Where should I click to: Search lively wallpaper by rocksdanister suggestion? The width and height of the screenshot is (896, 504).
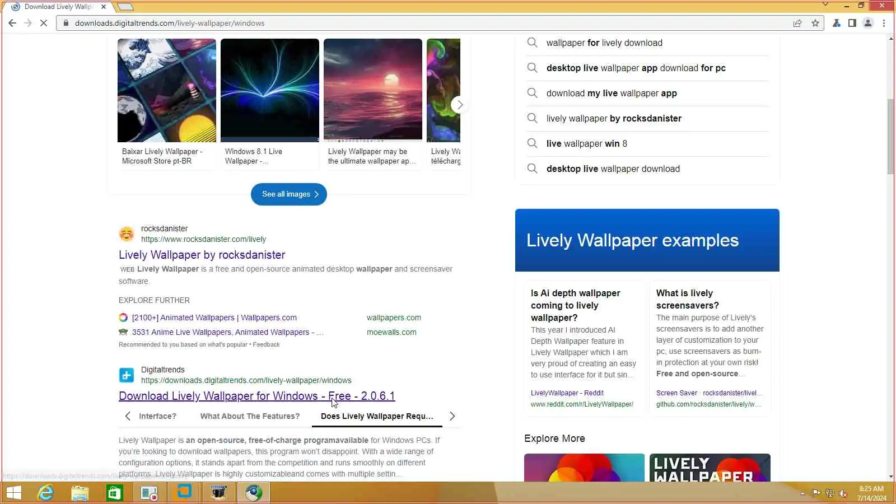pyautogui.click(x=647, y=118)
